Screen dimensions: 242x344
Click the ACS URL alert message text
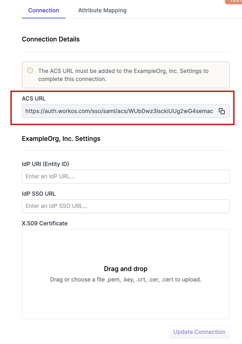pyautogui.click(x=123, y=75)
